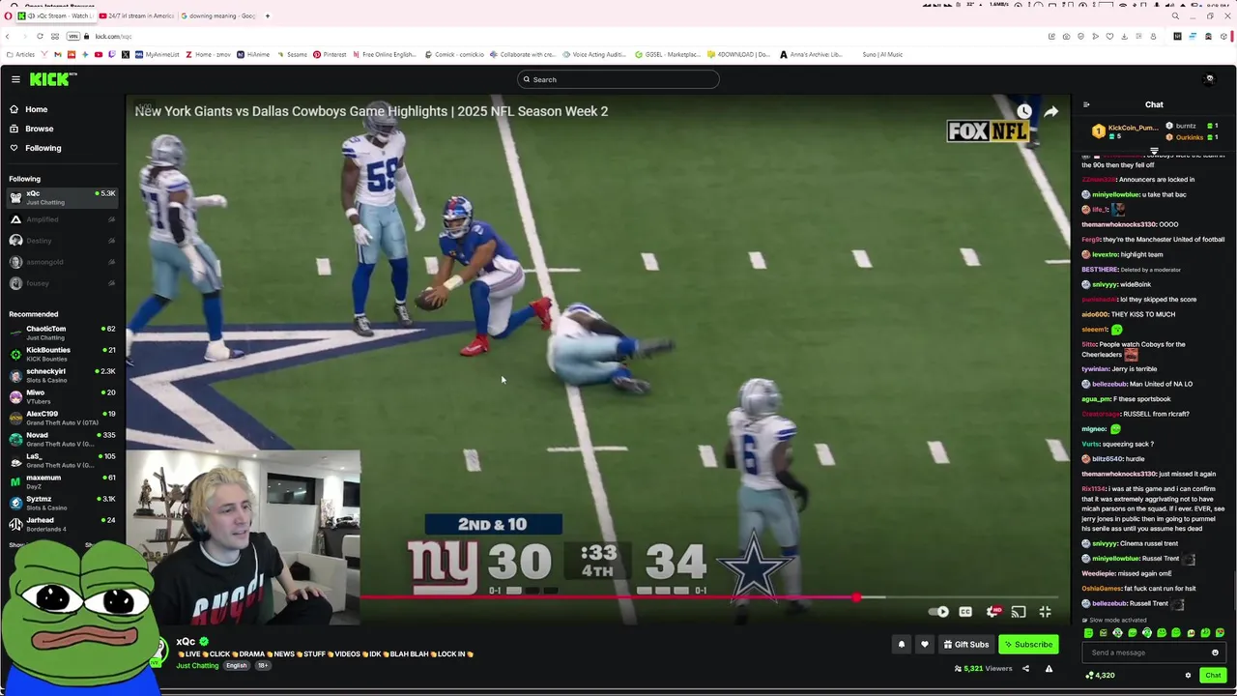Viewport: 1237px width, 696px height.
Task: Click the kick.com address bar
Action: (113, 37)
